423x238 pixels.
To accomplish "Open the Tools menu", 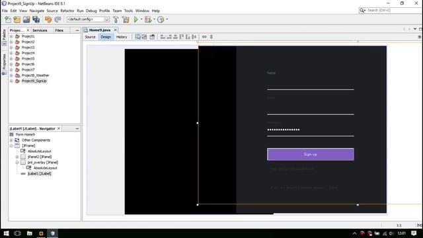I will 128,11.
